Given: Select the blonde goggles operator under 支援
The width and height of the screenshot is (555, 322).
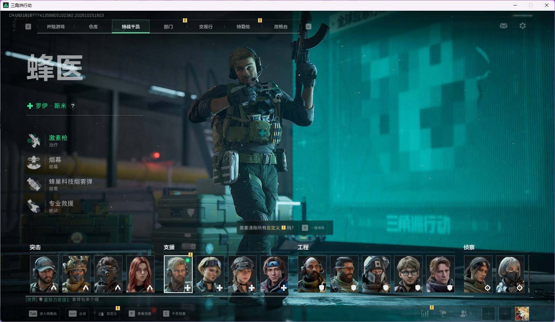Looking at the screenshot, I should click(x=210, y=274).
